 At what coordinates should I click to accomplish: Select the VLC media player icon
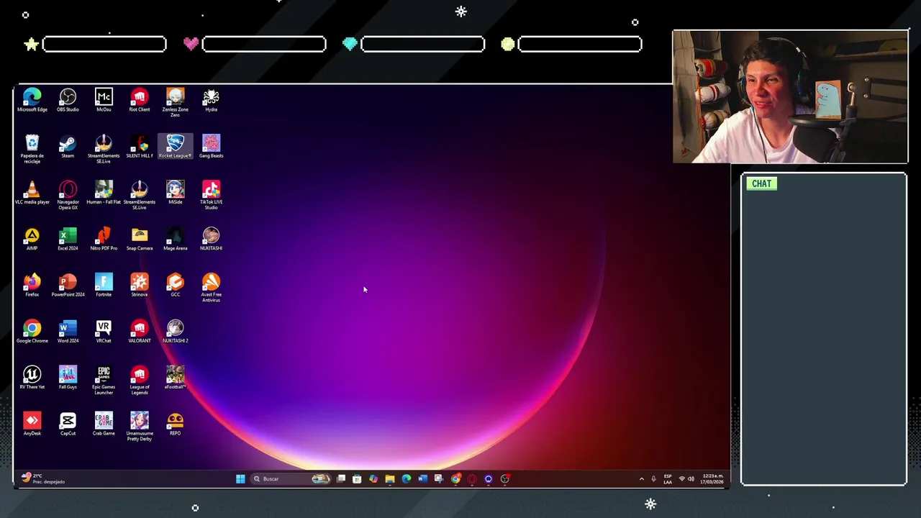32,192
